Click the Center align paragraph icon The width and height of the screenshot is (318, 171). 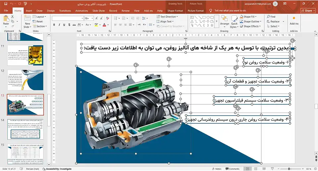coord(120,25)
